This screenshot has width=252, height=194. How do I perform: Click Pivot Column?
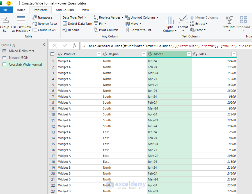(106, 30)
